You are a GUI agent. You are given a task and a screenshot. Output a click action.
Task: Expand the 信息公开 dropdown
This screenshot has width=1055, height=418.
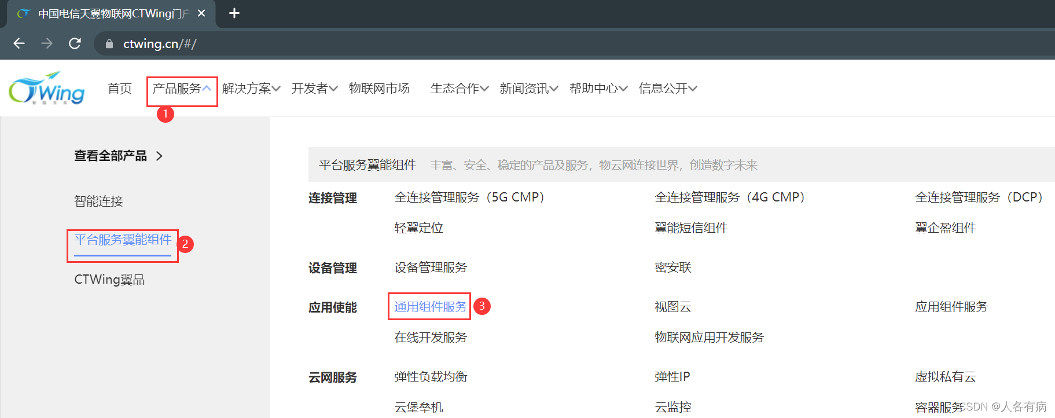tap(668, 89)
